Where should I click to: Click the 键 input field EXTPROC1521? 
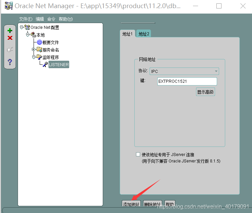187,81
